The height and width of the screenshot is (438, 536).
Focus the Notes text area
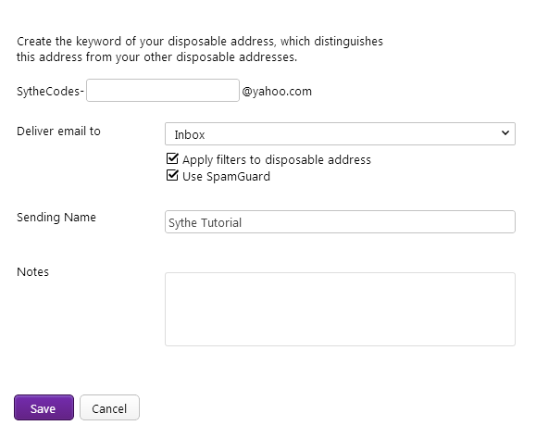340,309
